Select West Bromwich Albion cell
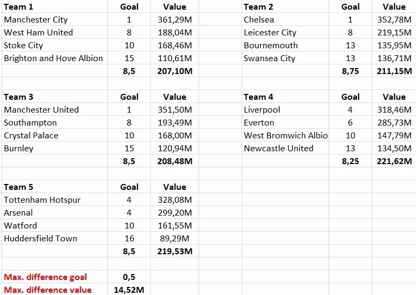 pos(285,136)
